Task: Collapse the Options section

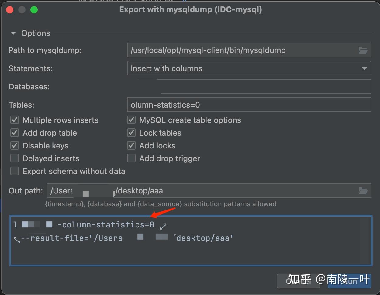Action: 13,33
